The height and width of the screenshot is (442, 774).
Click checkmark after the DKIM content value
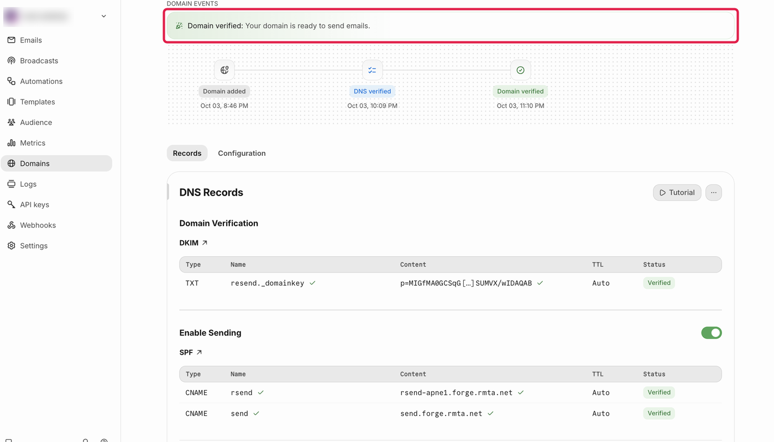tap(540, 283)
